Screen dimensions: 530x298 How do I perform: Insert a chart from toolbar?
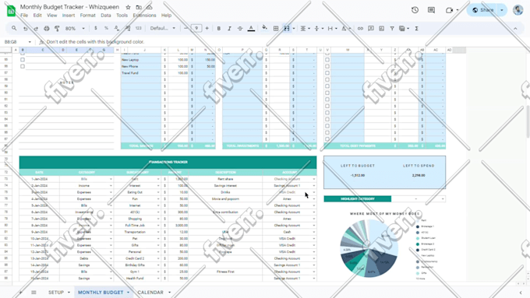(382, 29)
